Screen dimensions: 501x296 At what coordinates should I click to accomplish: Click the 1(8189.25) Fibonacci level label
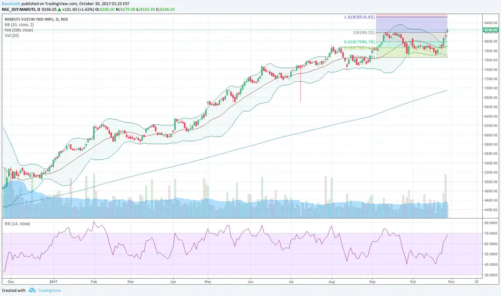[363, 33]
